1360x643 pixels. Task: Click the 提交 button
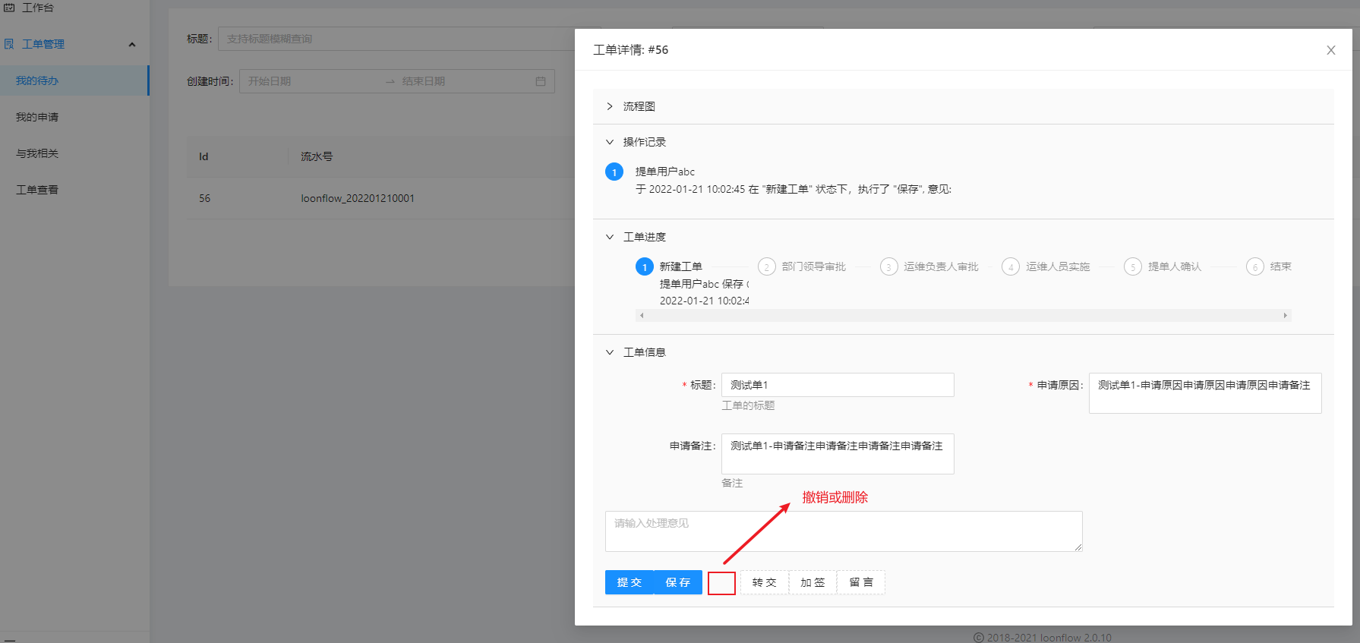(630, 582)
